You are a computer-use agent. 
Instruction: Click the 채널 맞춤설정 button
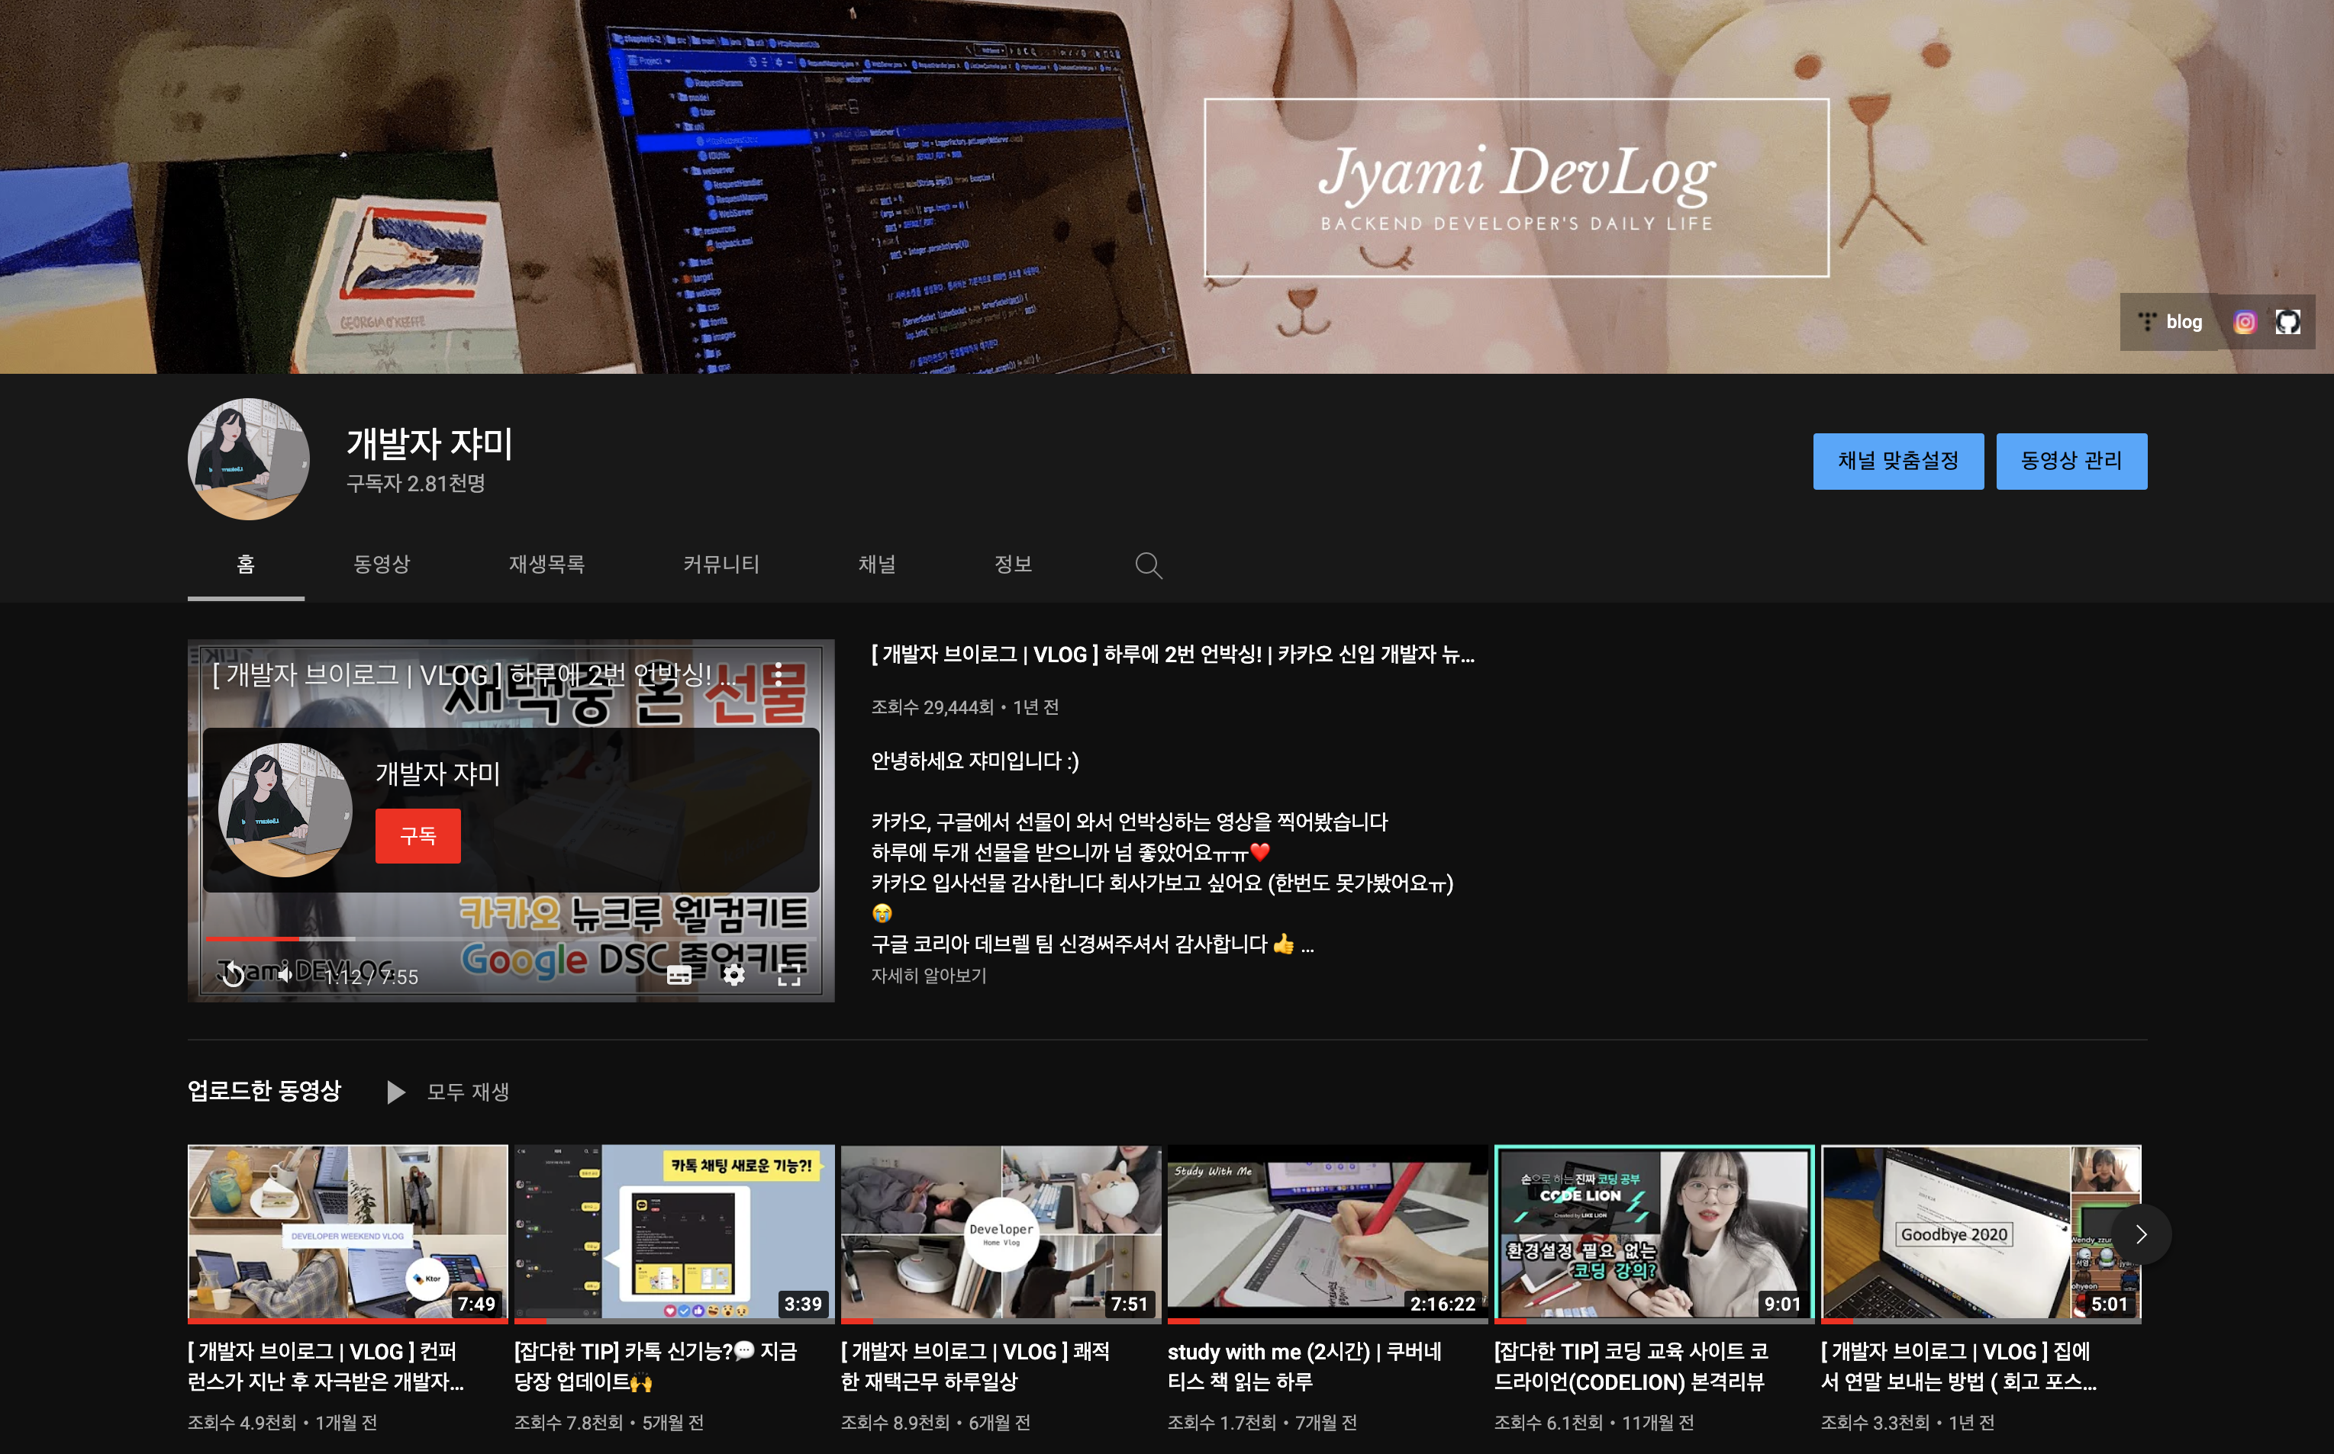tap(1897, 461)
